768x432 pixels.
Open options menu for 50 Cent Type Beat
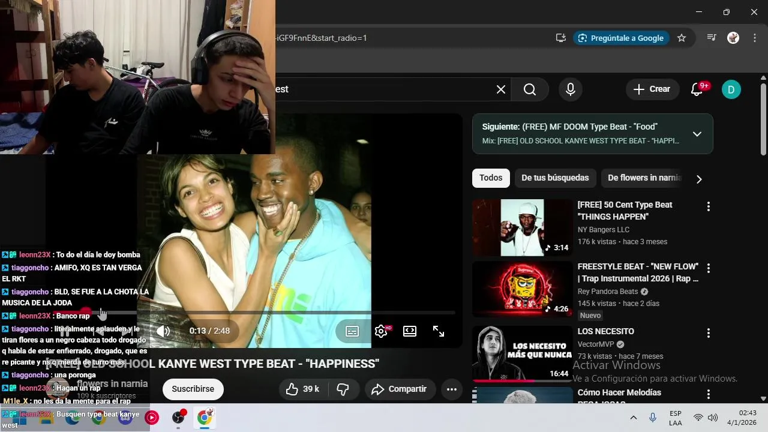709,206
